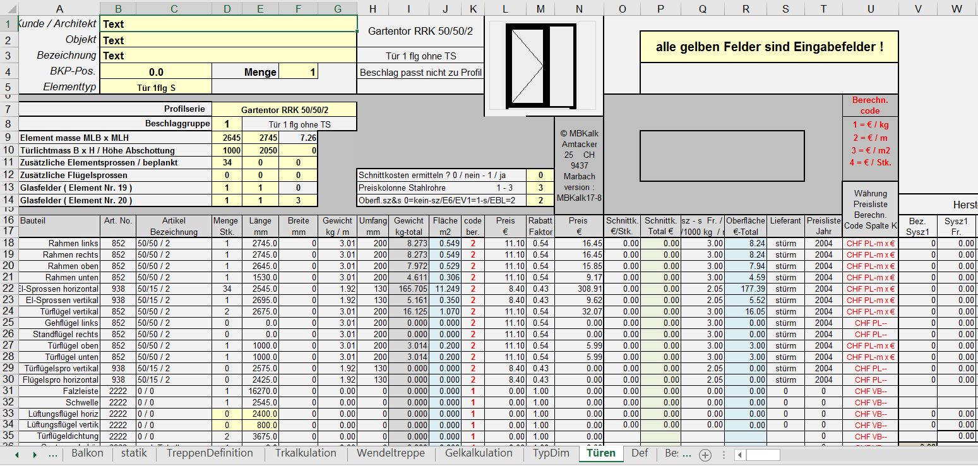Viewport: 978px width, 466px height.
Task: Select the TypDim sheet tab
Action: [551, 453]
